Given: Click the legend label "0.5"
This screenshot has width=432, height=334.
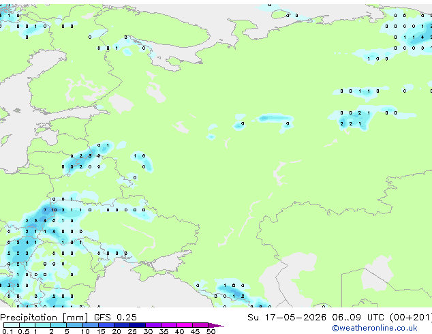Looking at the screenshot, I should pos(24,331).
